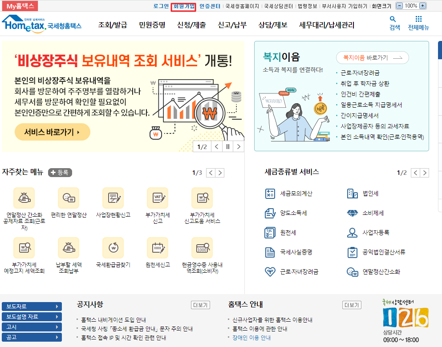Open 부서사용자 가입하기 link
Image resolution: width=442 pixels, height=347 pixels.
(345, 6)
